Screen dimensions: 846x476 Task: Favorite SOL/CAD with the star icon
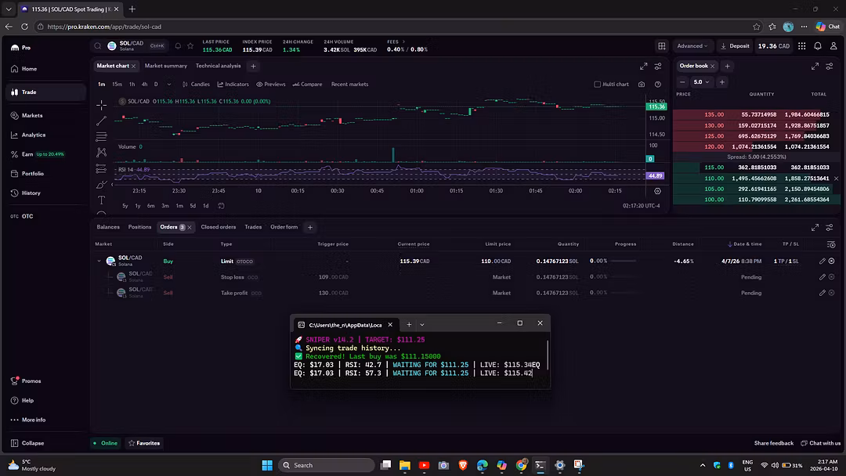(x=190, y=46)
